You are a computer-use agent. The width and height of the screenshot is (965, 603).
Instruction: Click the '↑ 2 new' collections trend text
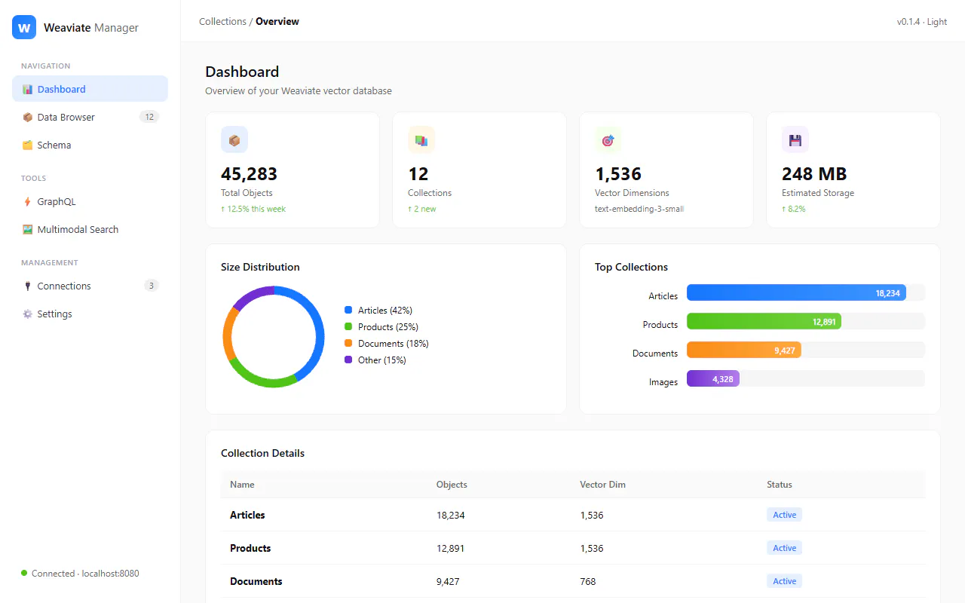422,209
